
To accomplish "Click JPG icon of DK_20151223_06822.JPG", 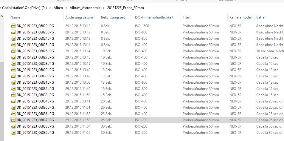I will click(13, 26).
